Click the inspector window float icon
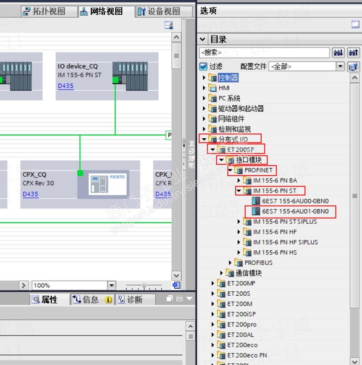 pyautogui.click(x=170, y=298)
